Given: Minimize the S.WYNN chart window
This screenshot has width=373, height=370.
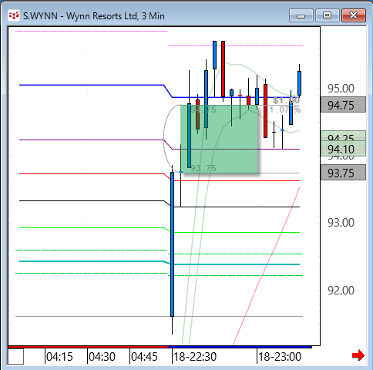Looking at the screenshot, I should [x=301, y=15].
